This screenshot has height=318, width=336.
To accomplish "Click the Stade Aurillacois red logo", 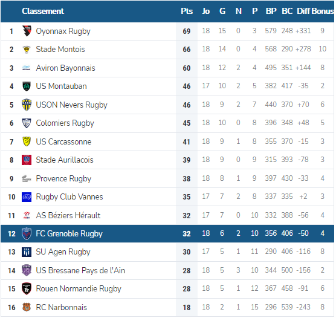I will click(x=27, y=160).
